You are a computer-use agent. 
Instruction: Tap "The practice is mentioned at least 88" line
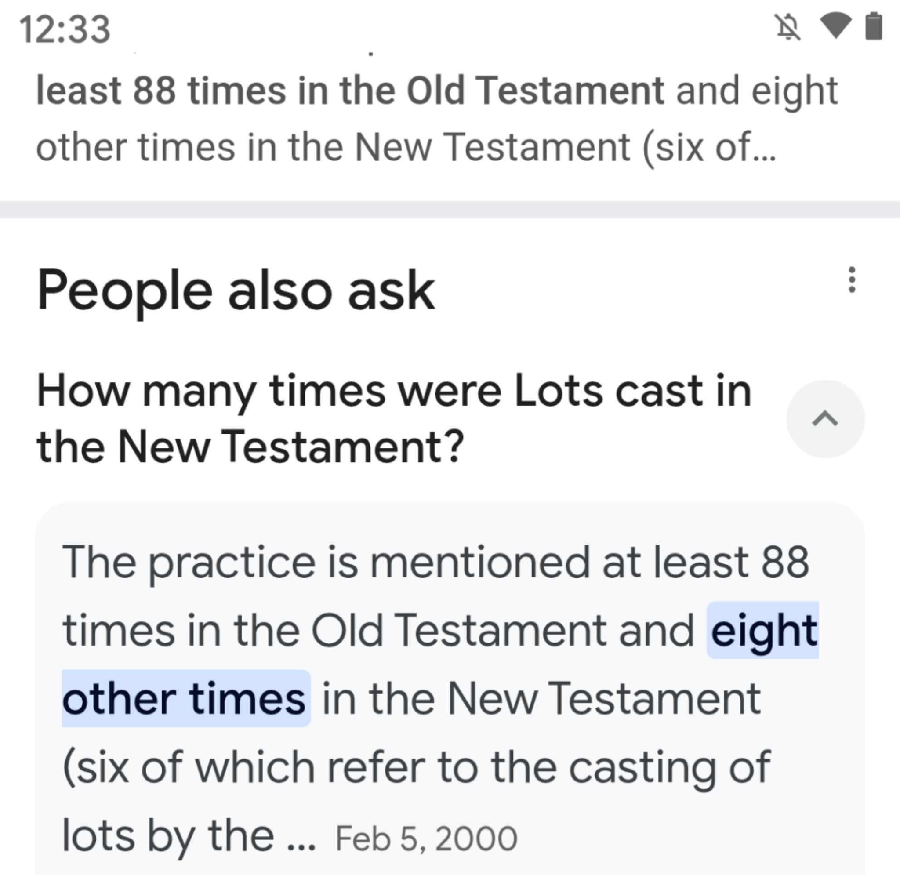(435, 562)
